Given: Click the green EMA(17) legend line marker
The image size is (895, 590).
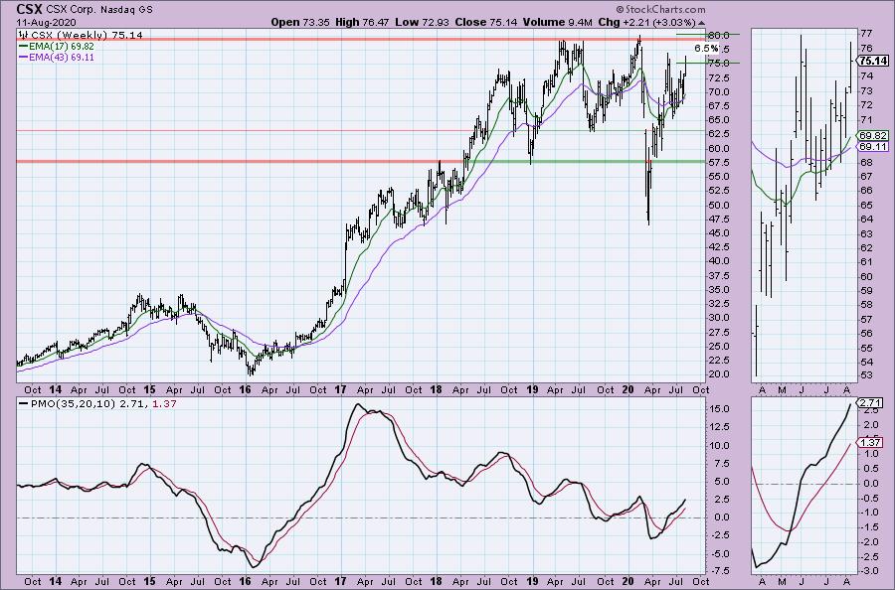Looking at the screenshot, I should pyautogui.click(x=24, y=47).
